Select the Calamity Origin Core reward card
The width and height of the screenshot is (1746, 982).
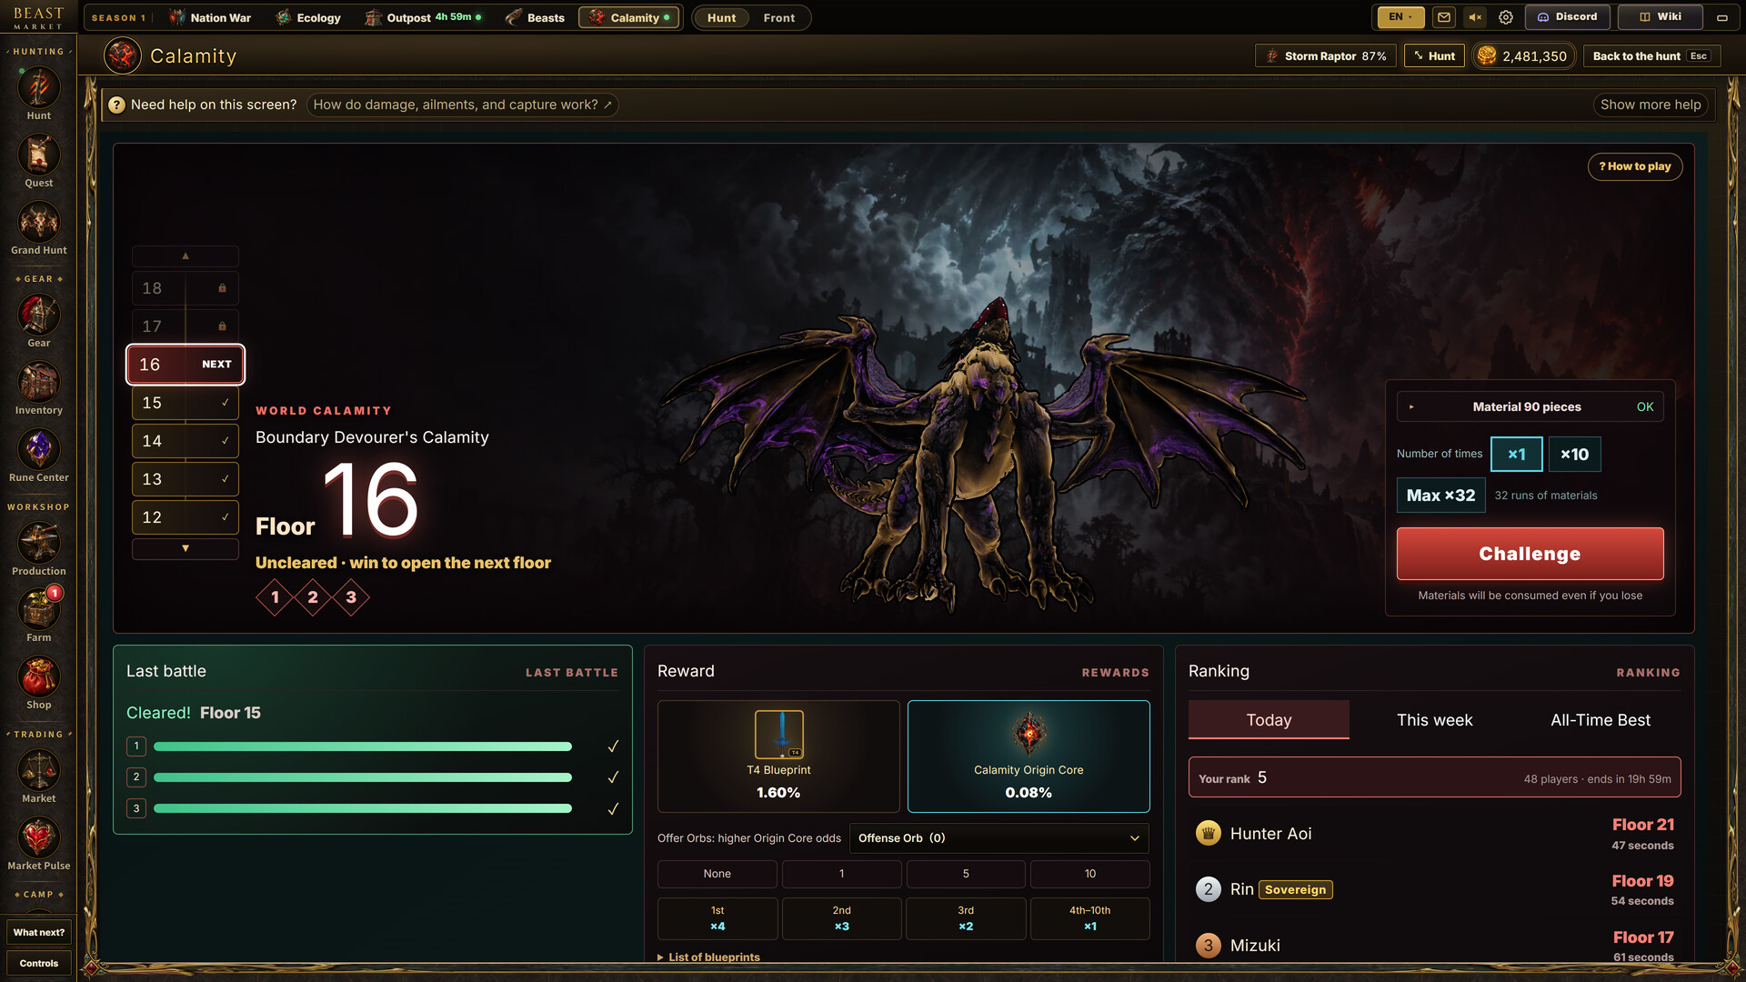click(1029, 757)
